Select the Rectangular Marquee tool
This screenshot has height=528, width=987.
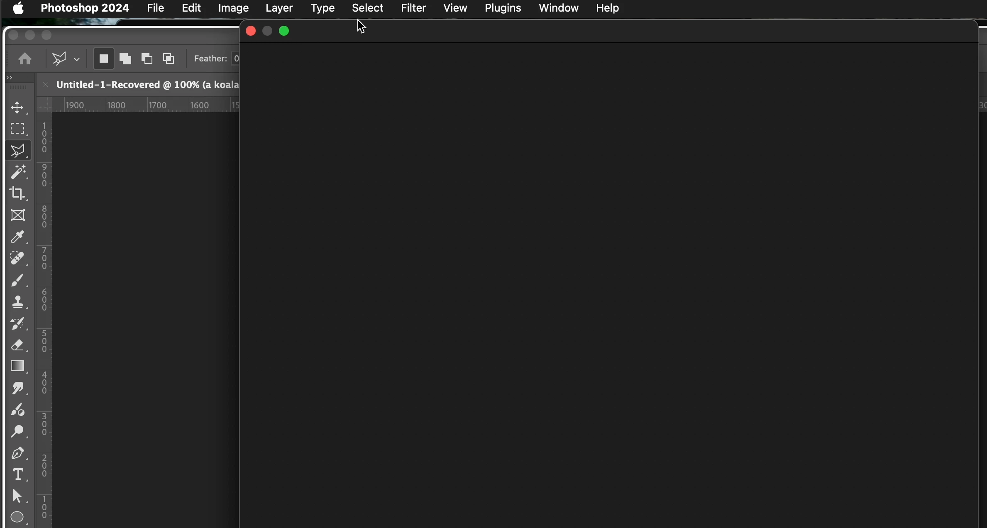pos(17,129)
